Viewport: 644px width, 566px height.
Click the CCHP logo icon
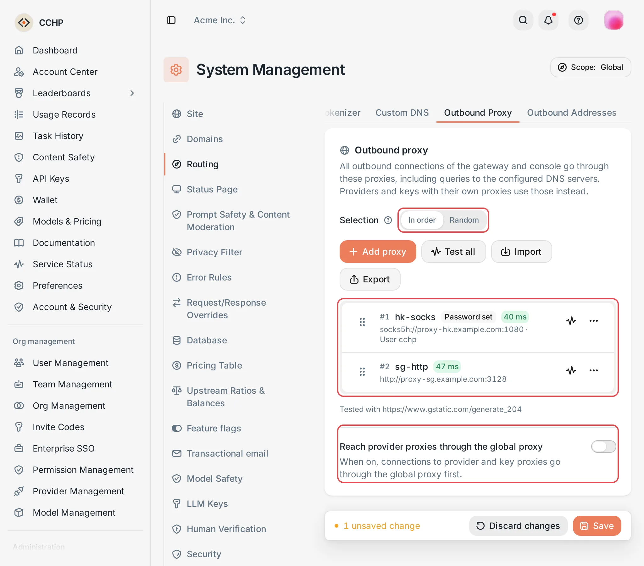(24, 22)
